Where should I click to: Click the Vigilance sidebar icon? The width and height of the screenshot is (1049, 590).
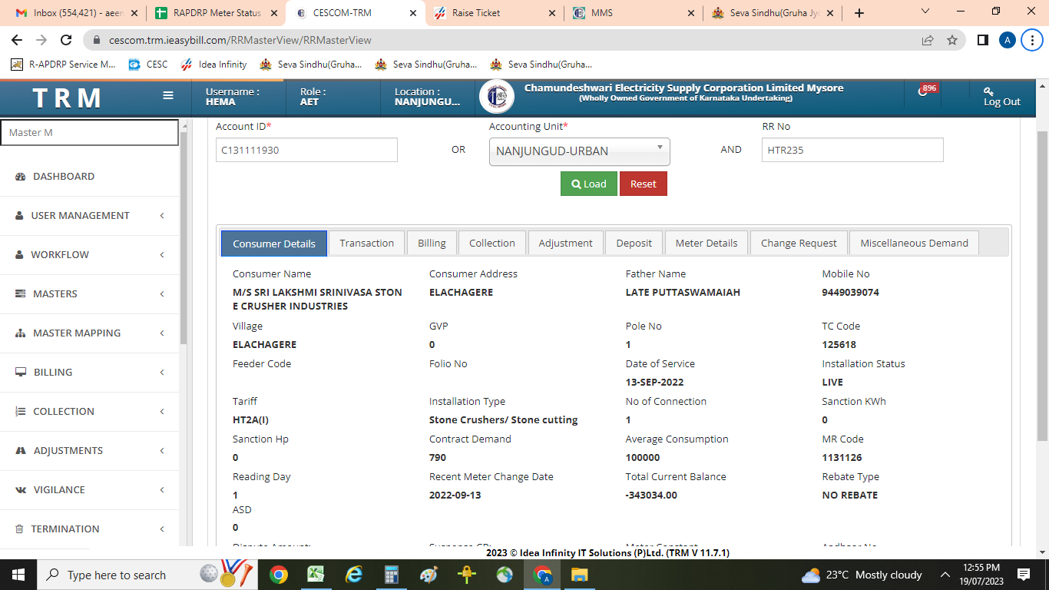pyautogui.click(x=21, y=489)
